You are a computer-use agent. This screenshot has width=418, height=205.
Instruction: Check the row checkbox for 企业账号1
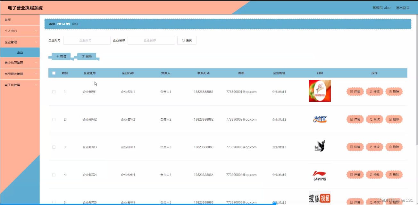click(x=54, y=91)
